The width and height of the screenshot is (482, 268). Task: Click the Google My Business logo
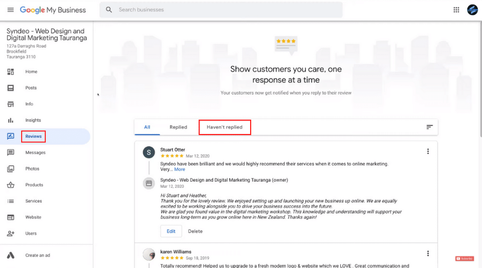pyautogui.click(x=53, y=10)
